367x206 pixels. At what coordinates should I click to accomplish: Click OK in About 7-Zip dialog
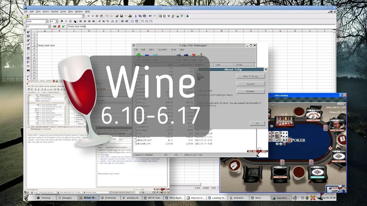tap(257, 123)
